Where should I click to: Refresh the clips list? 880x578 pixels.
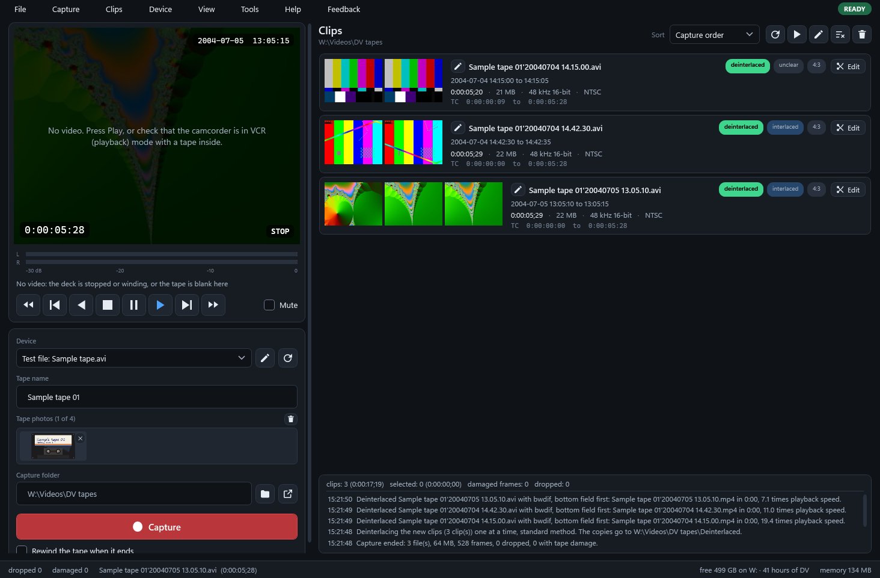pyautogui.click(x=775, y=34)
